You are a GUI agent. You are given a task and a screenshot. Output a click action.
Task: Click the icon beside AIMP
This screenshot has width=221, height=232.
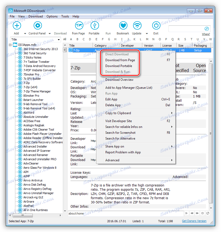[x=20, y=176]
